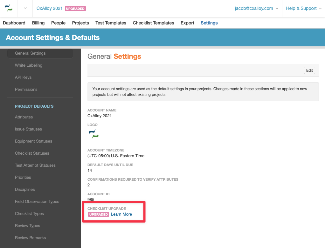Open the CxAlloy 2021 account link
The image size is (325, 248).
(x=50, y=8)
